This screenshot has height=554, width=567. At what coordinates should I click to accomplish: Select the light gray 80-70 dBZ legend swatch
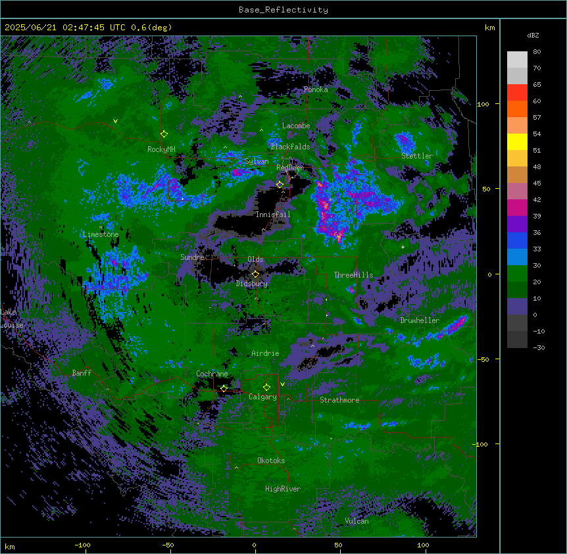[517, 60]
